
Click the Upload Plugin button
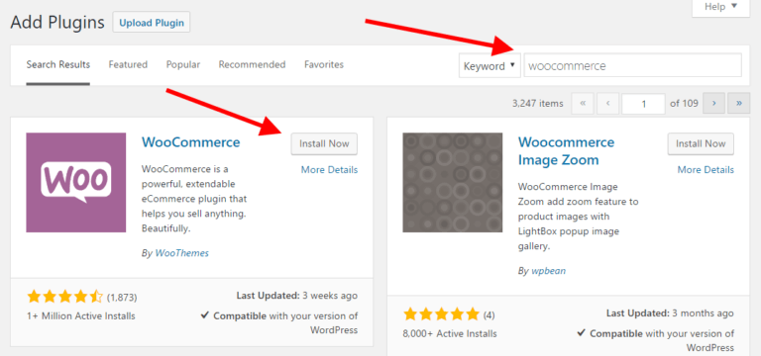click(x=152, y=23)
